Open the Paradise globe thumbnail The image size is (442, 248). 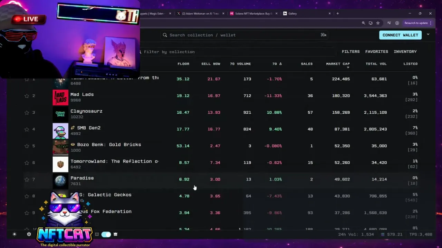(60, 181)
